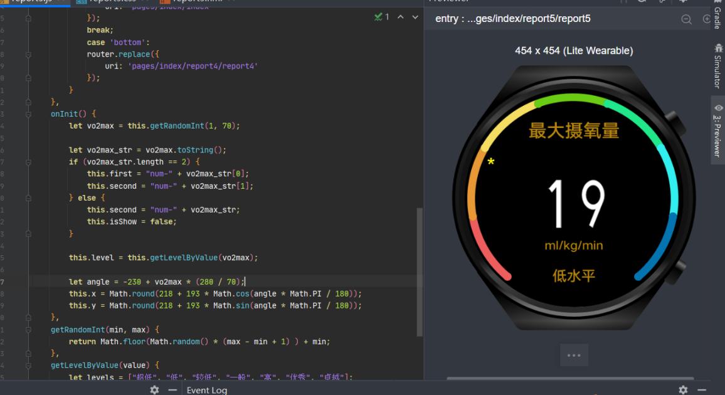Zoom out the previewer display
Viewport: 725px width, 395px height.
click(x=686, y=19)
